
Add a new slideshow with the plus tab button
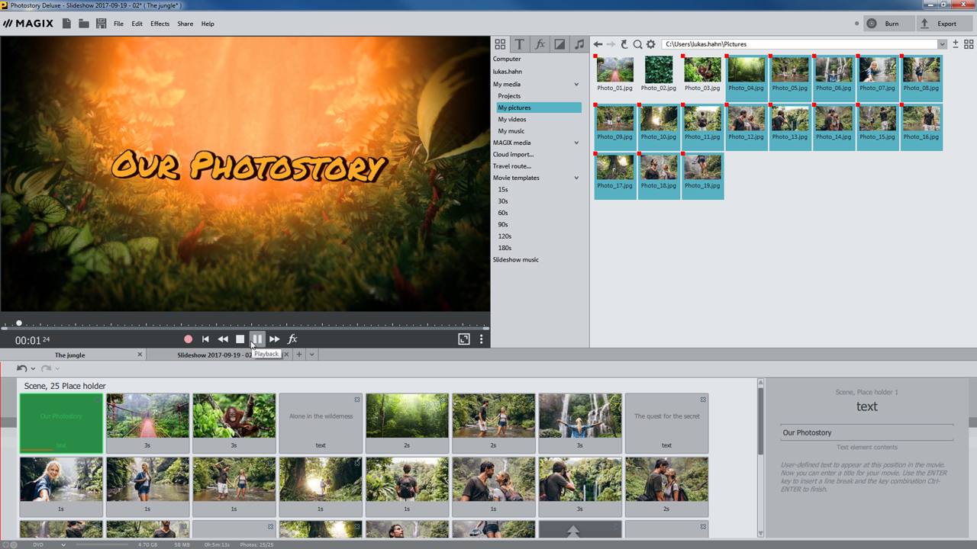(299, 355)
